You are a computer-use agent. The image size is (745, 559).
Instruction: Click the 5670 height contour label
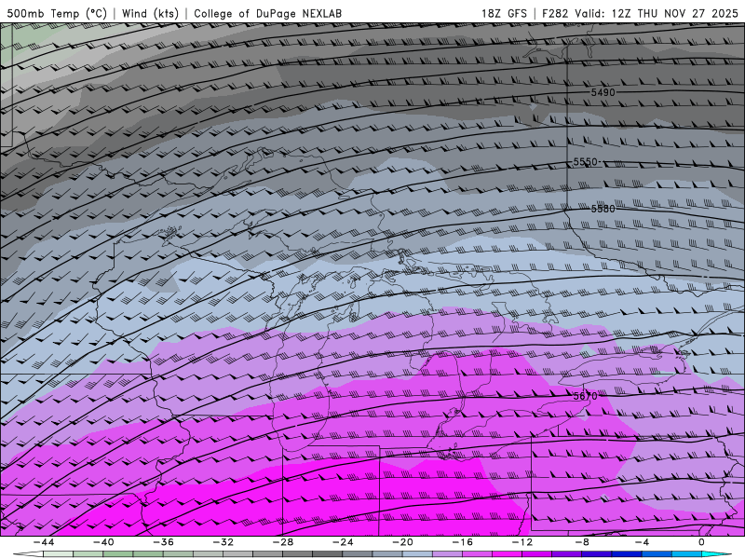[586, 395]
